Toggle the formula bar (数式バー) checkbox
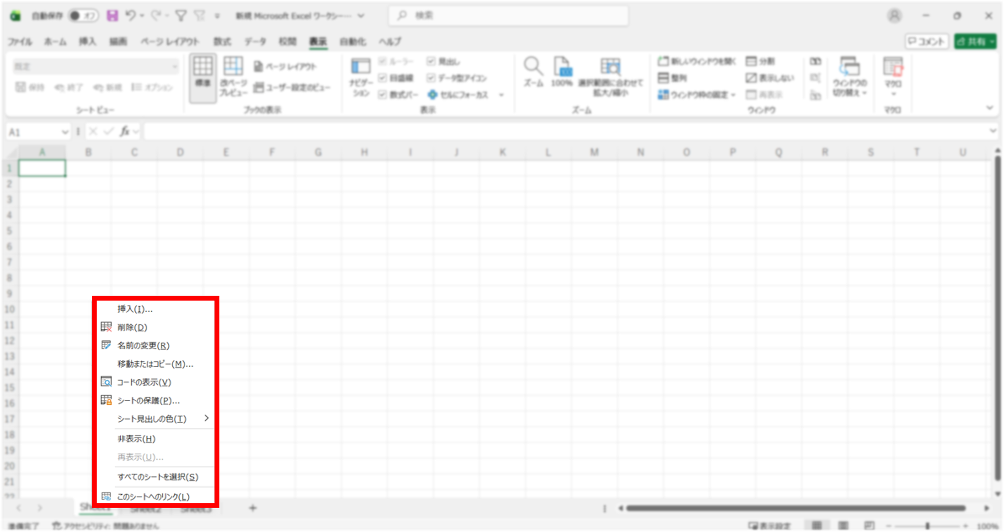The height and width of the screenshot is (532, 1004). pyautogui.click(x=383, y=94)
